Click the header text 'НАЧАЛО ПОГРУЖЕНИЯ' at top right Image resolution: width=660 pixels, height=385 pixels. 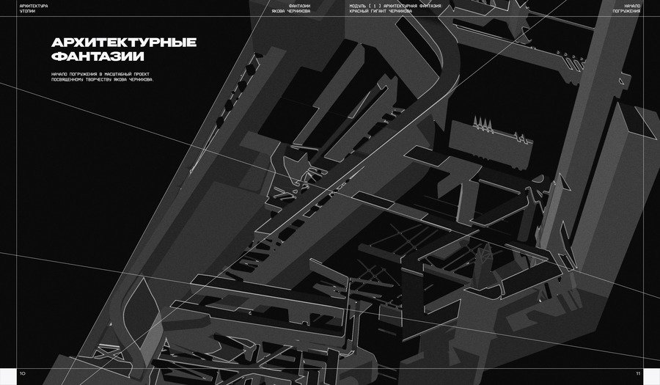click(626, 9)
